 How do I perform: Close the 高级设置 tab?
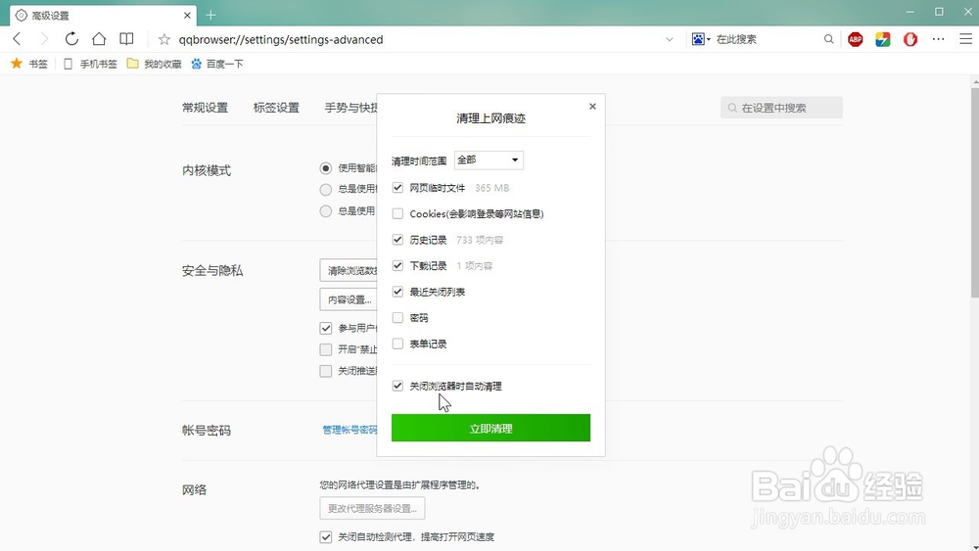(187, 15)
